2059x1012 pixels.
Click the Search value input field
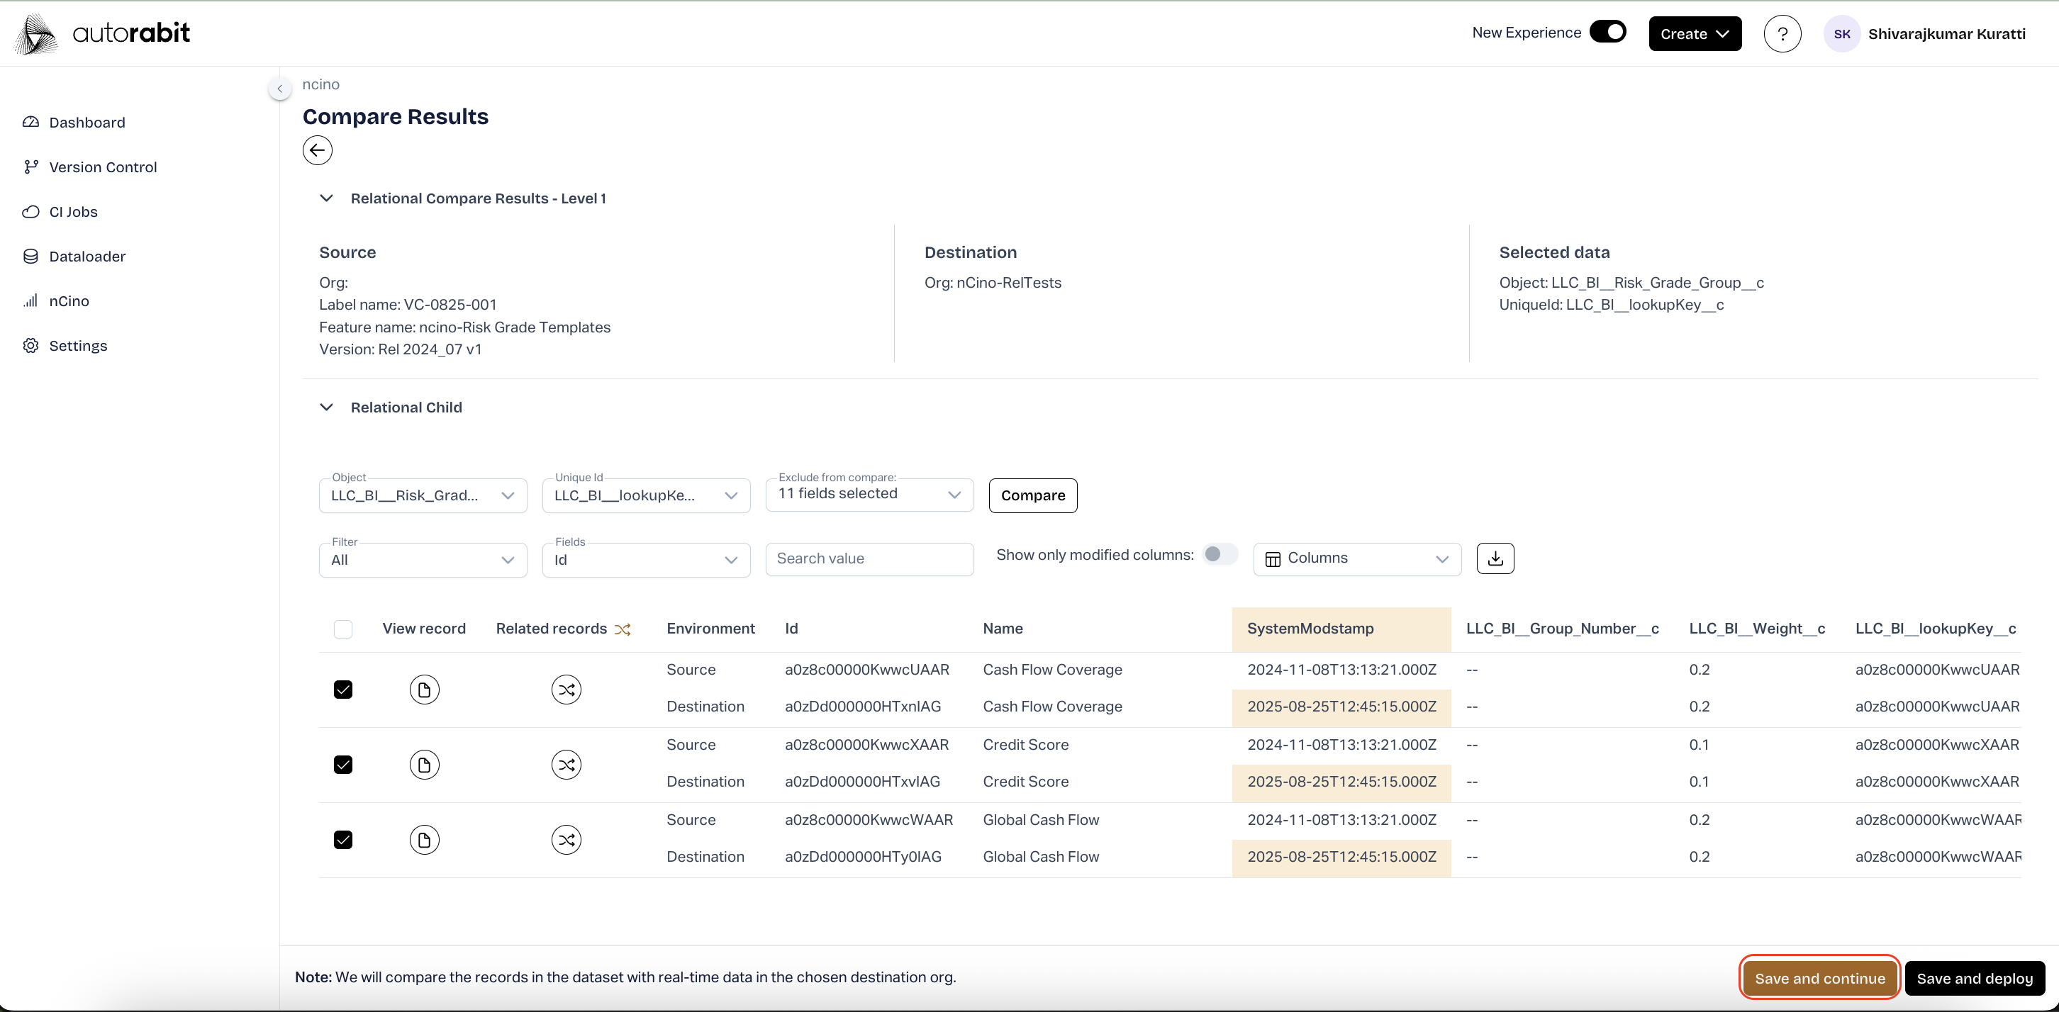[869, 558]
